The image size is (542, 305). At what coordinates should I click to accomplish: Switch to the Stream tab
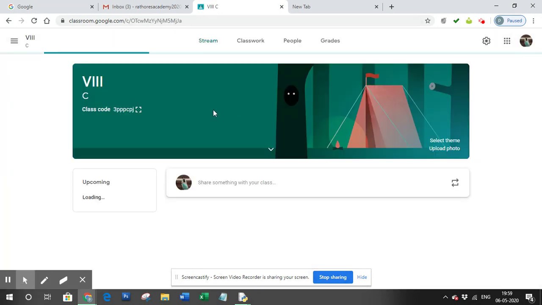point(208,41)
